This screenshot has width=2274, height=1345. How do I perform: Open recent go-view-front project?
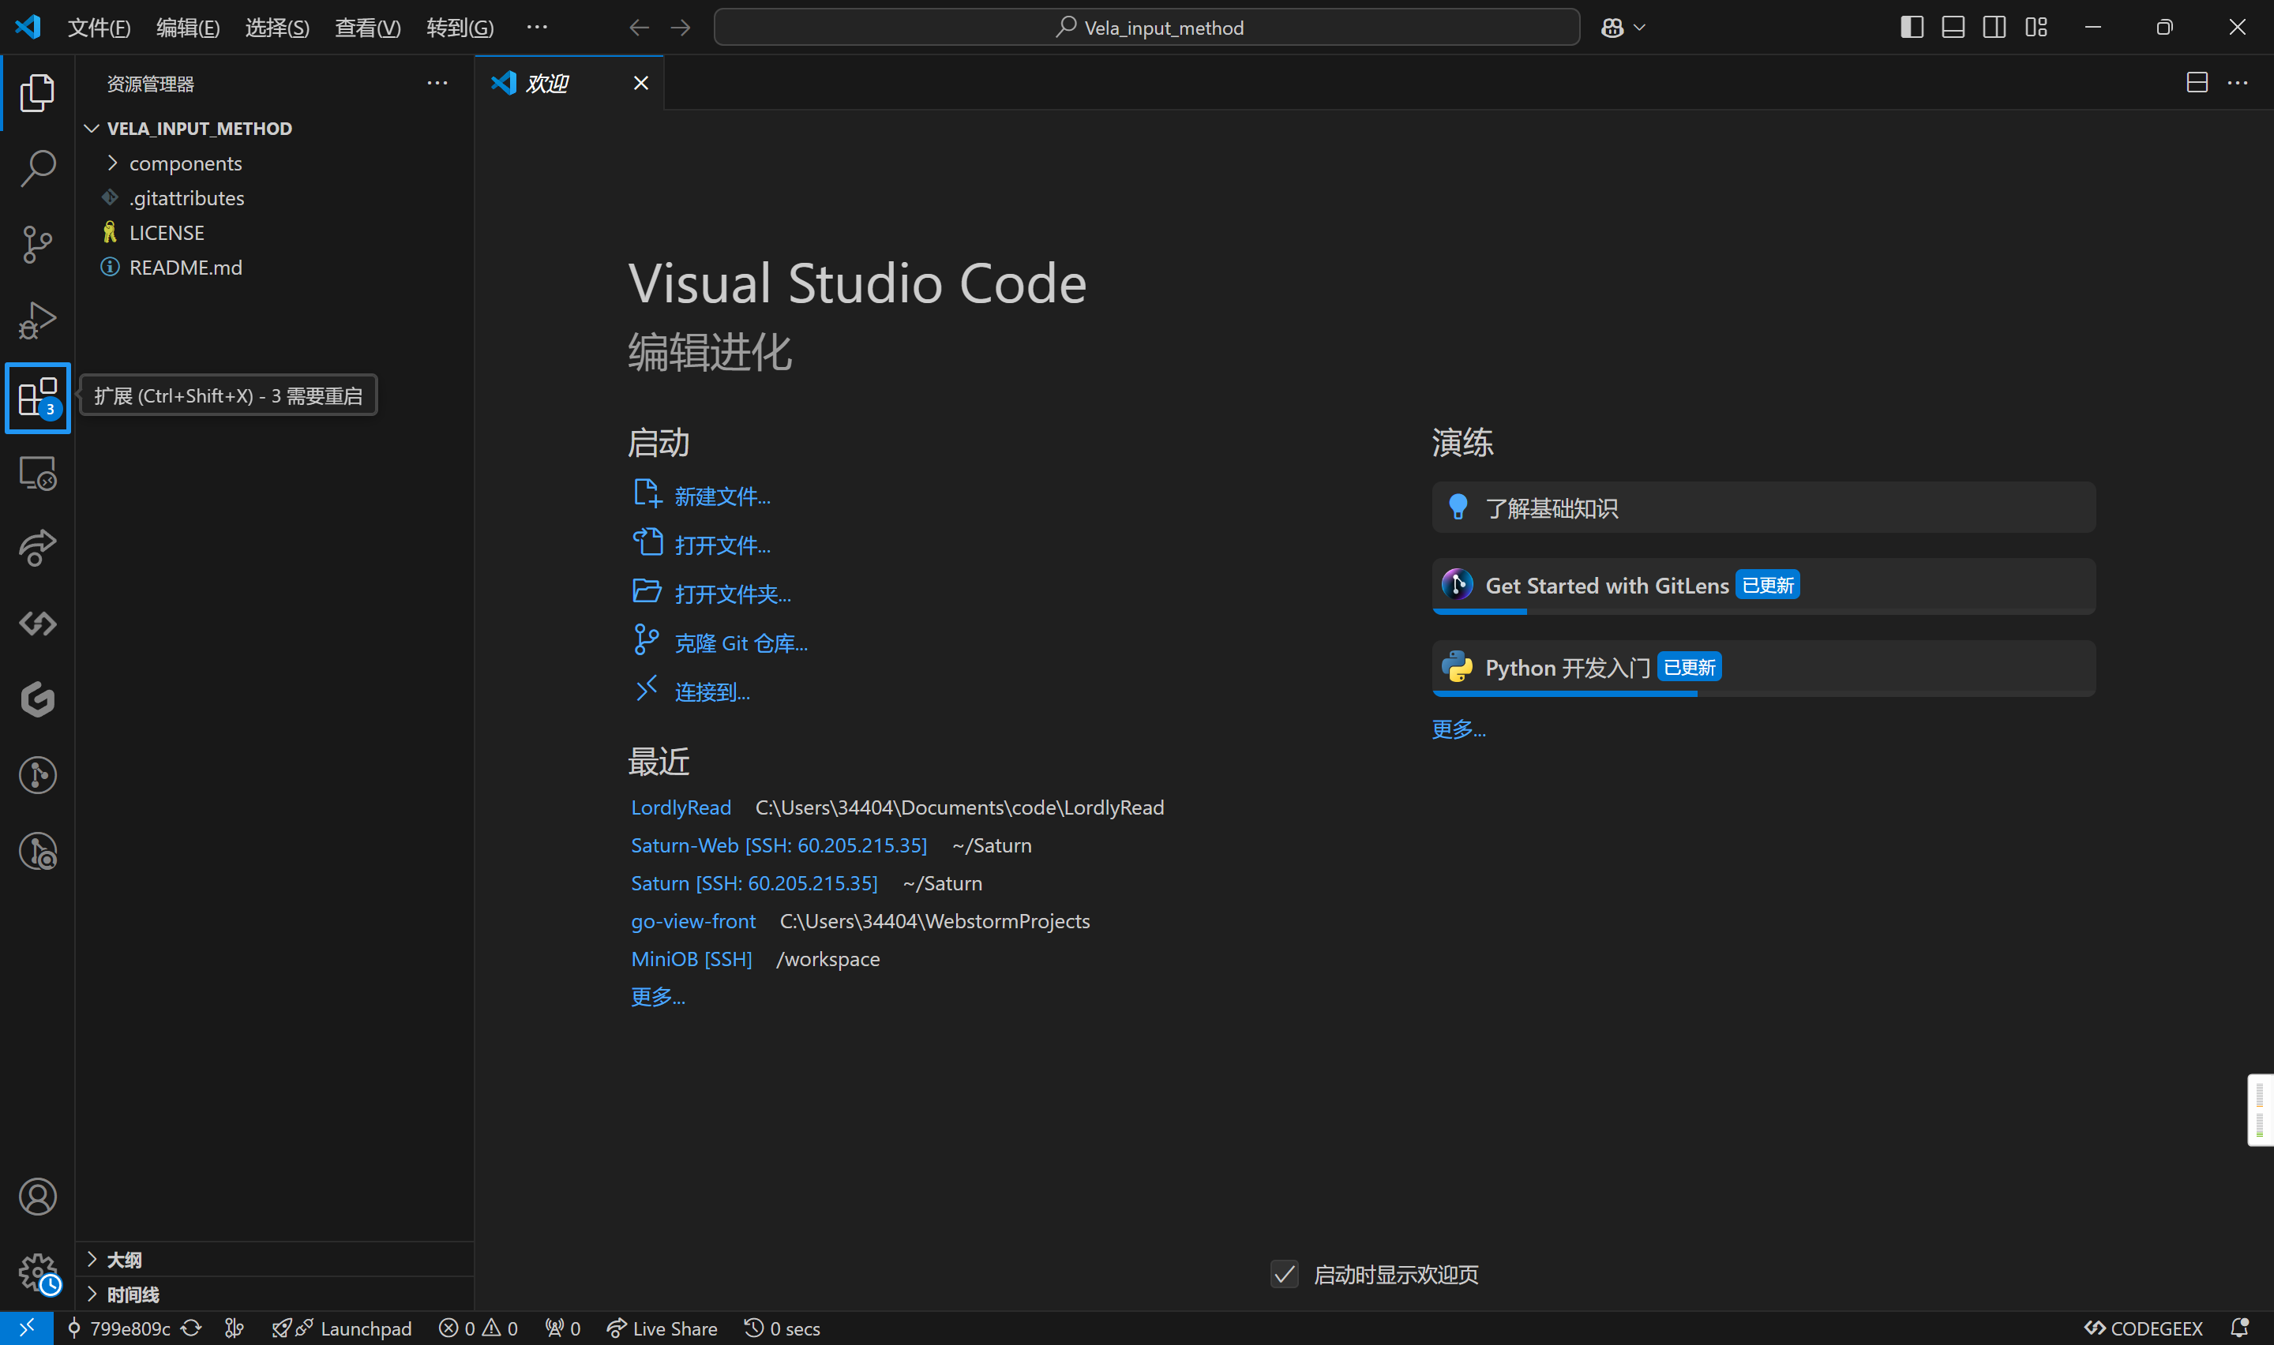[x=693, y=921]
